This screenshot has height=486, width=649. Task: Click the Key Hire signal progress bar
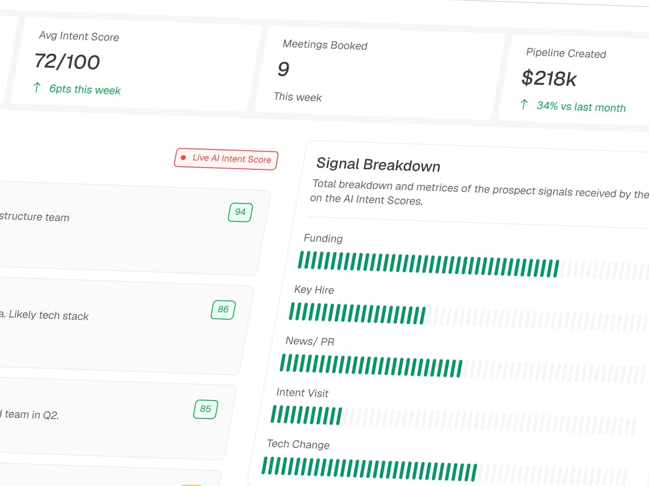coord(468,318)
